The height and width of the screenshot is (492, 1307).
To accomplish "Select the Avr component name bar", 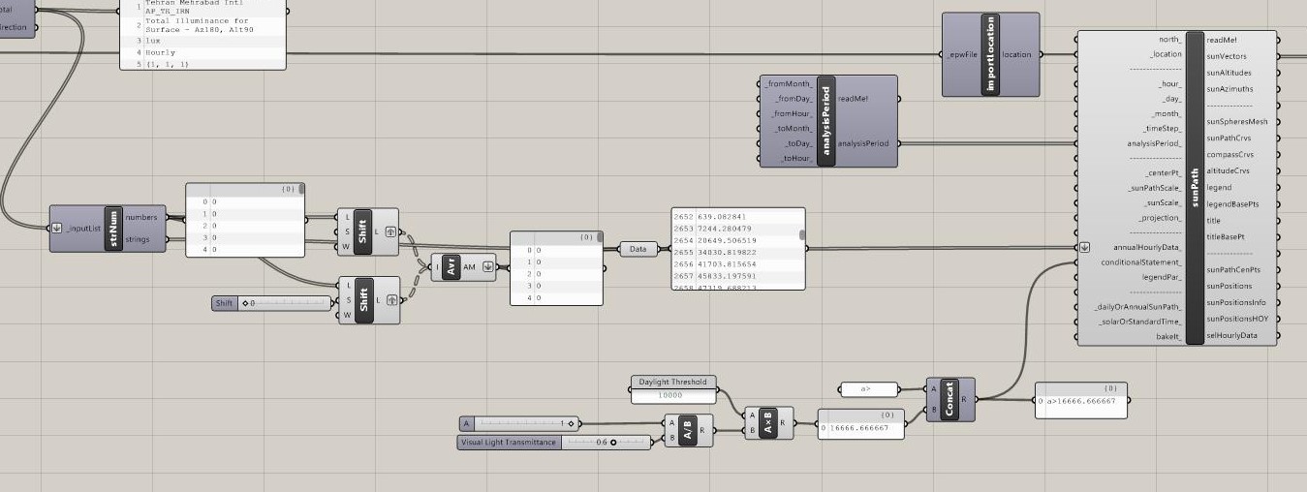I will tap(452, 266).
